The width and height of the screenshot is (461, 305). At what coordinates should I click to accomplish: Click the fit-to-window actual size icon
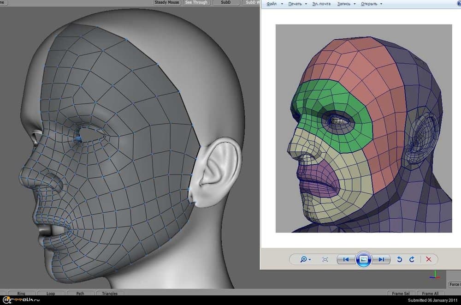(x=325, y=259)
